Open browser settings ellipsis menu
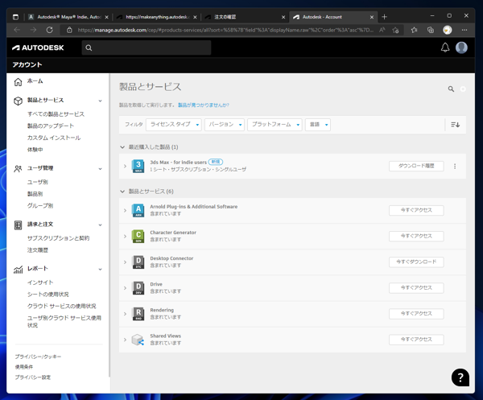 pos(464,30)
